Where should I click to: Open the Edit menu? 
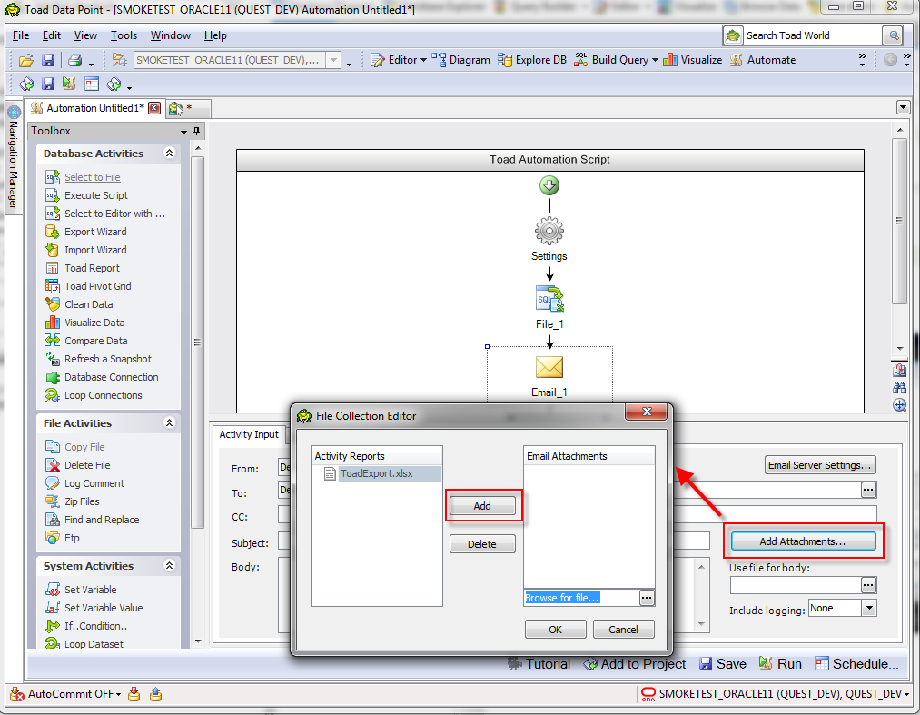coord(52,35)
